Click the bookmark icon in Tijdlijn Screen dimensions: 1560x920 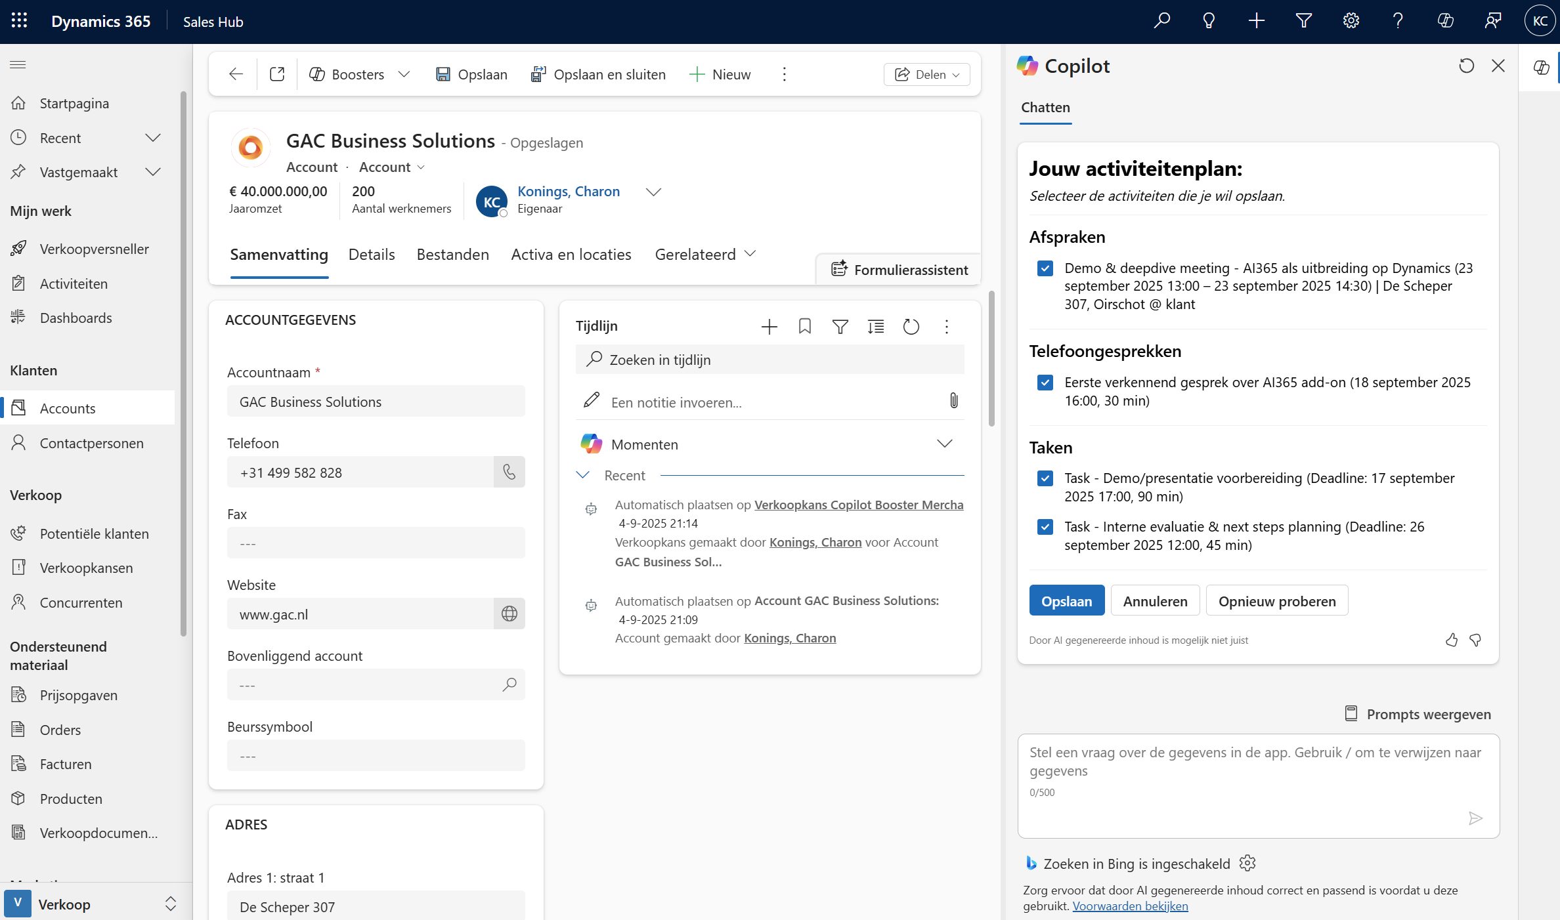click(804, 326)
